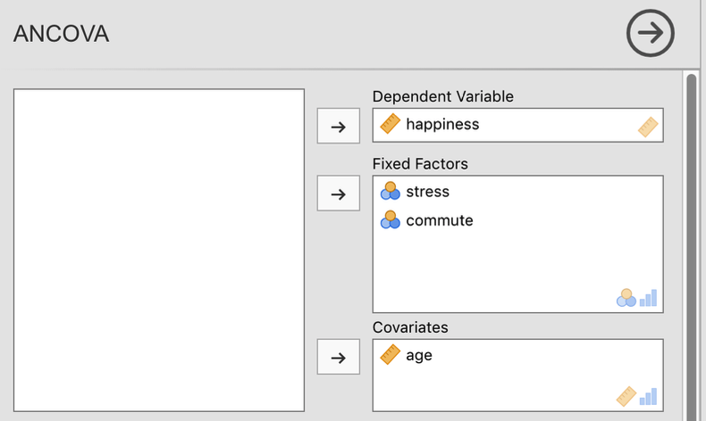Click the arrow button for Covariates
This screenshot has width=706, height=421.
point(338,357)
